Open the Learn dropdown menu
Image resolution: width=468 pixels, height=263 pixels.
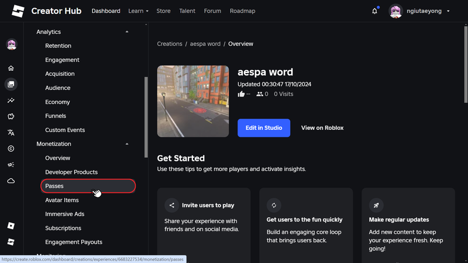coord(138,11)
